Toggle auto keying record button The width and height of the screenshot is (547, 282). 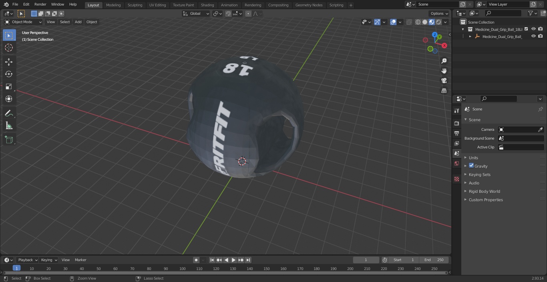click(196, 260)
